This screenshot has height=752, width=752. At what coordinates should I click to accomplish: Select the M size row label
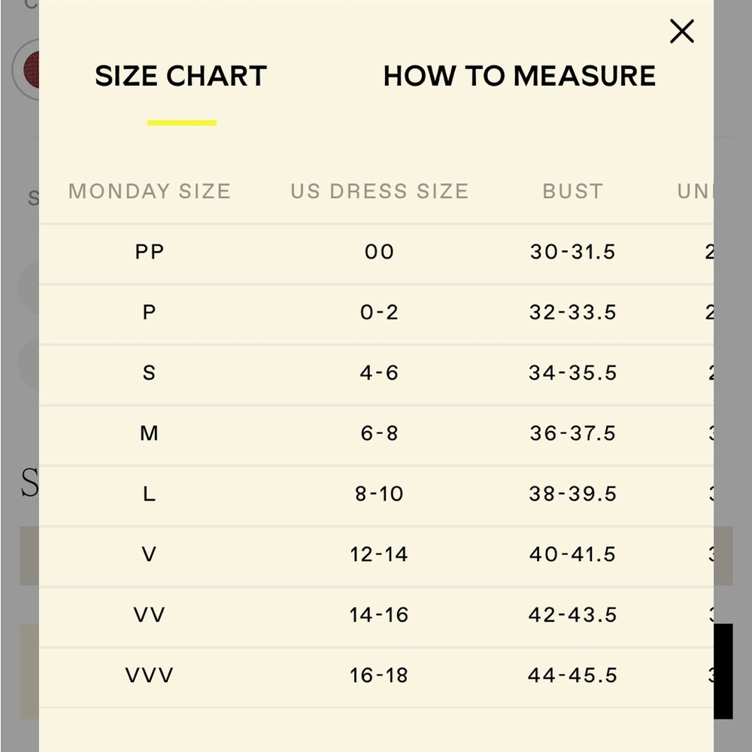tap(149, 433)
